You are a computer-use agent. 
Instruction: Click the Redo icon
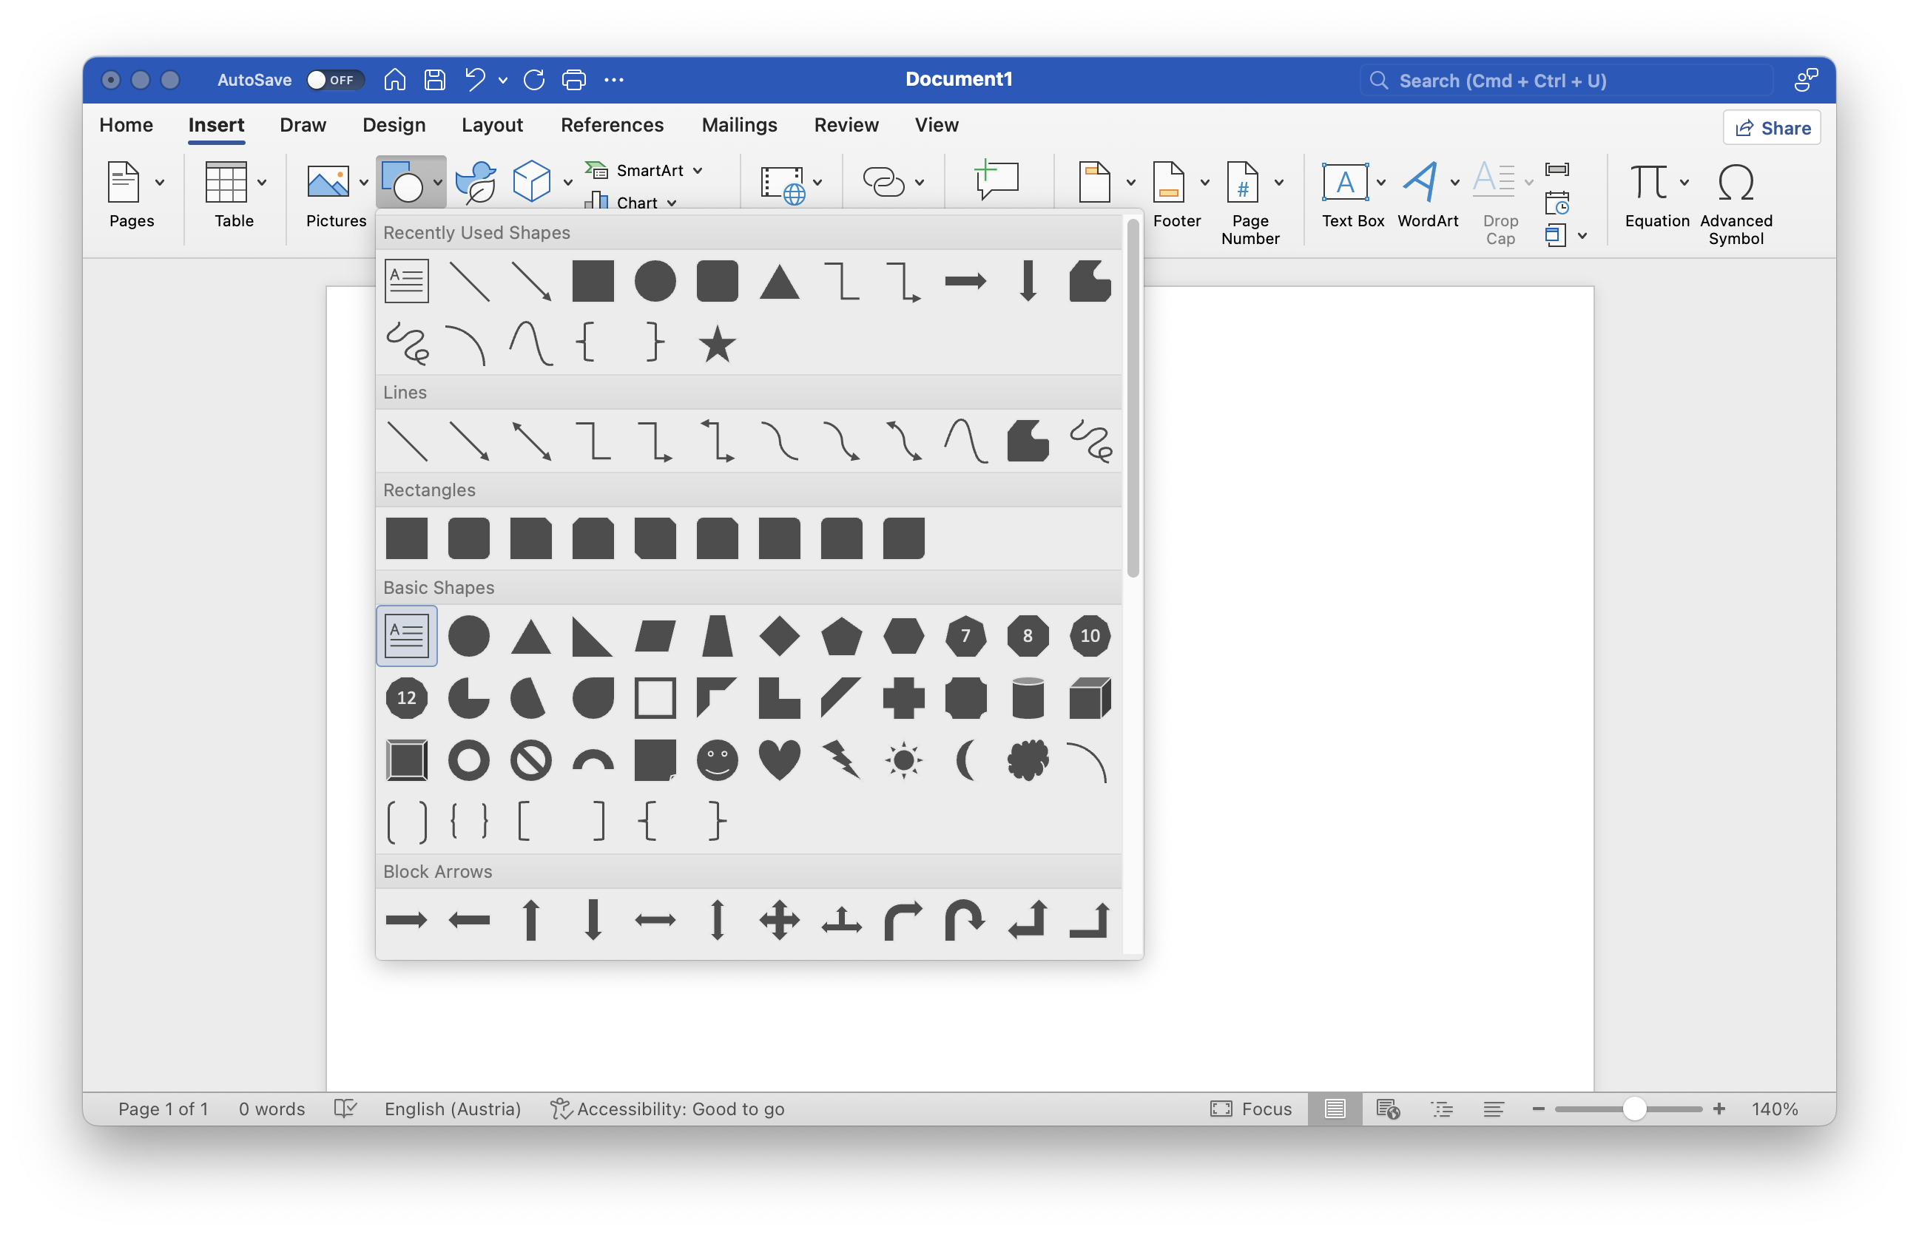[534, 79]
